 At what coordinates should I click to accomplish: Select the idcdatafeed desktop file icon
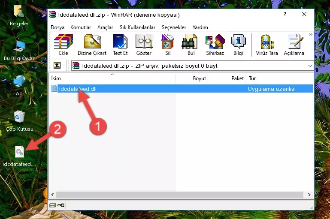click(19, 156)
